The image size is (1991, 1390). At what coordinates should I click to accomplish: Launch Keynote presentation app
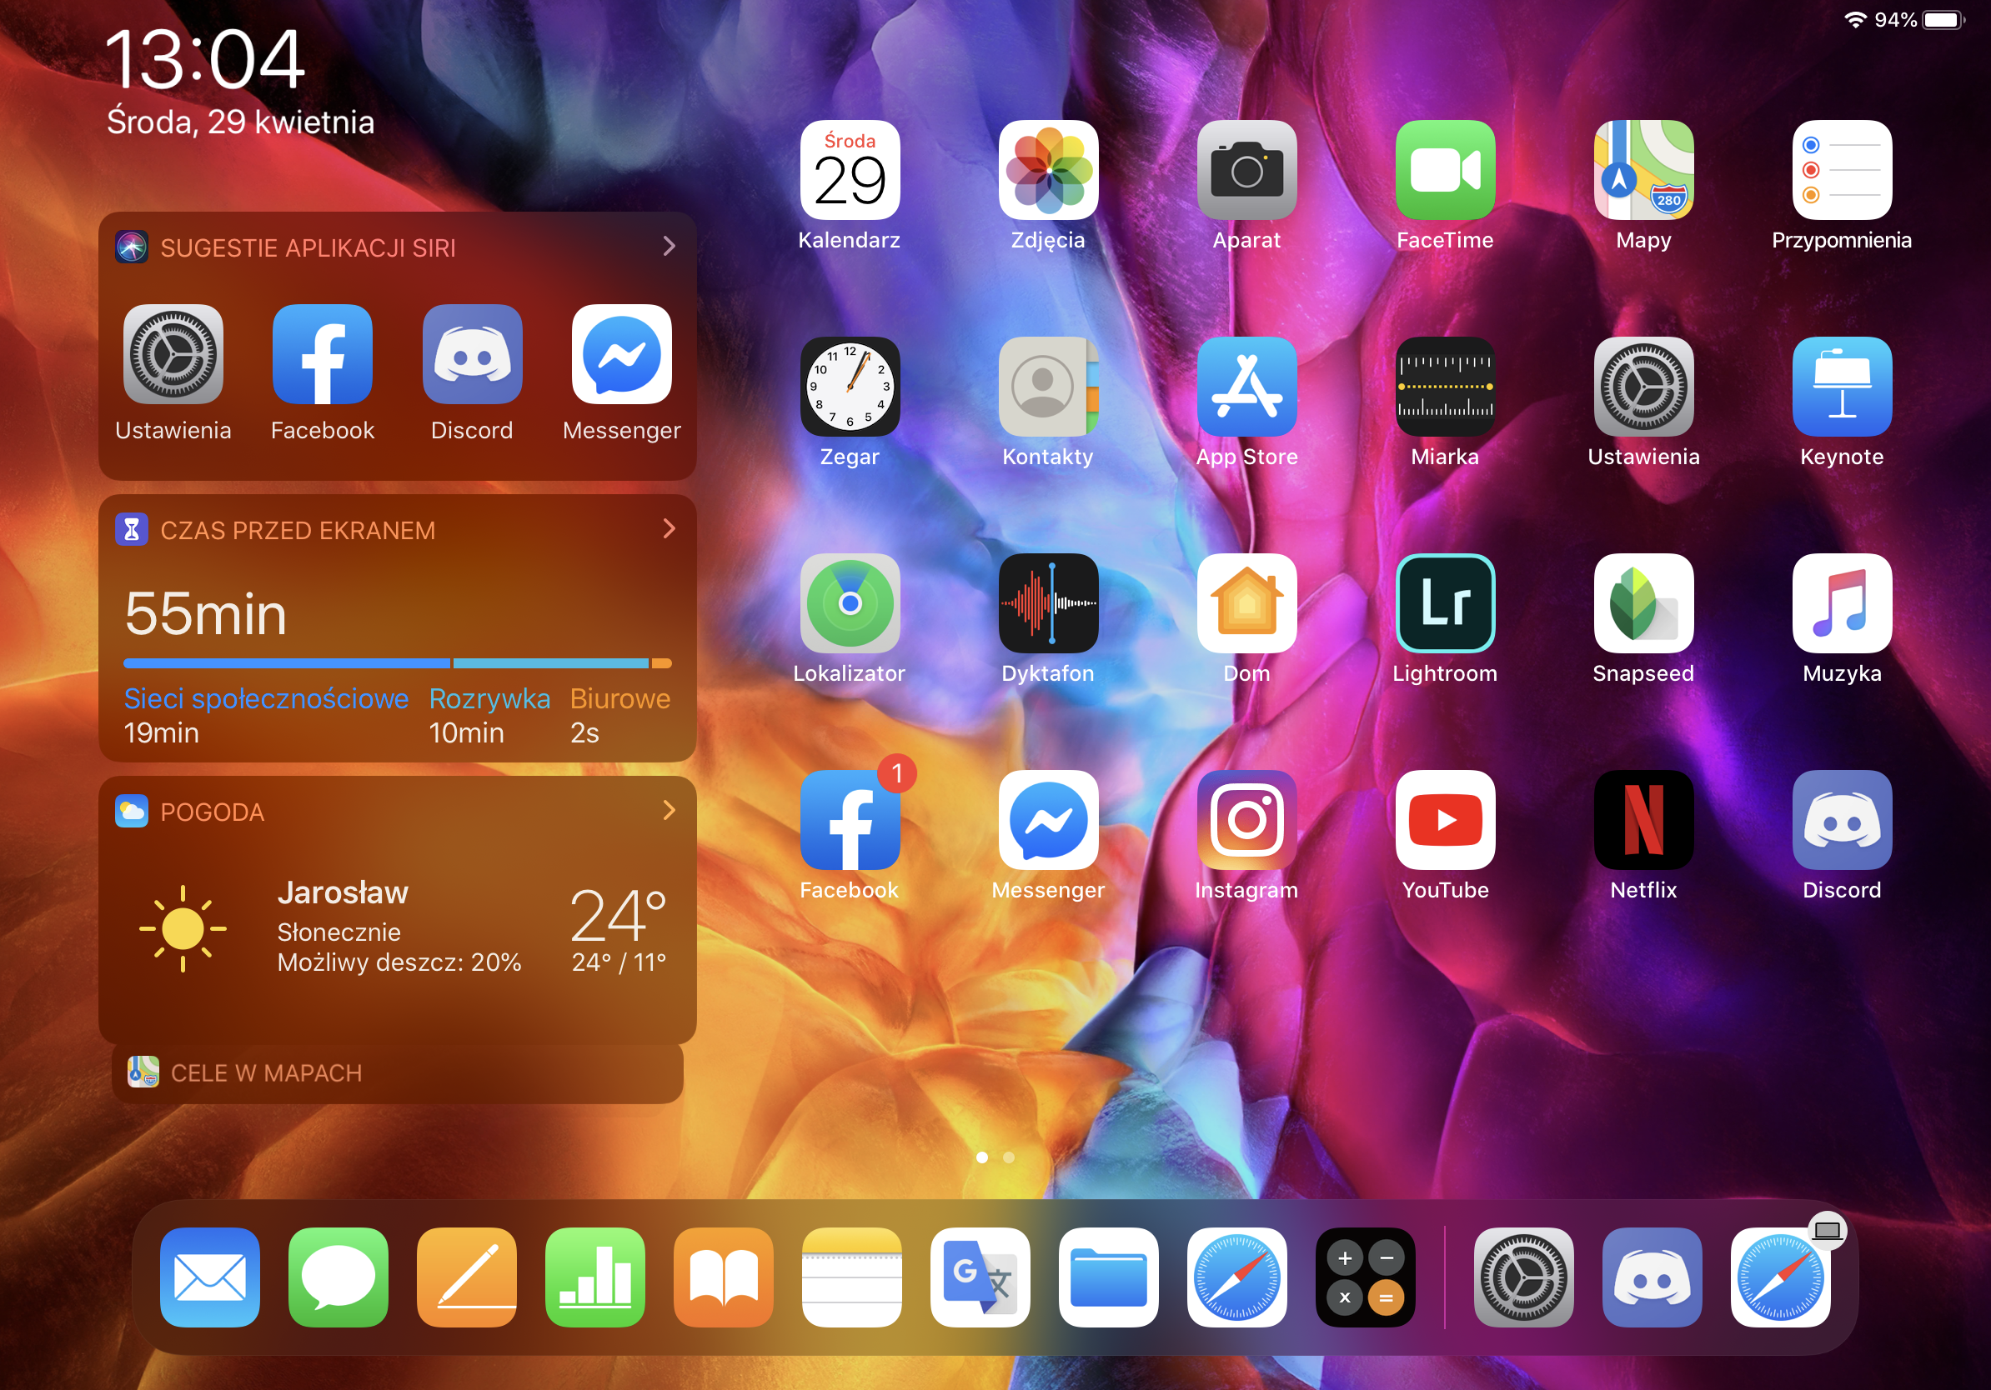point(1842,387)
